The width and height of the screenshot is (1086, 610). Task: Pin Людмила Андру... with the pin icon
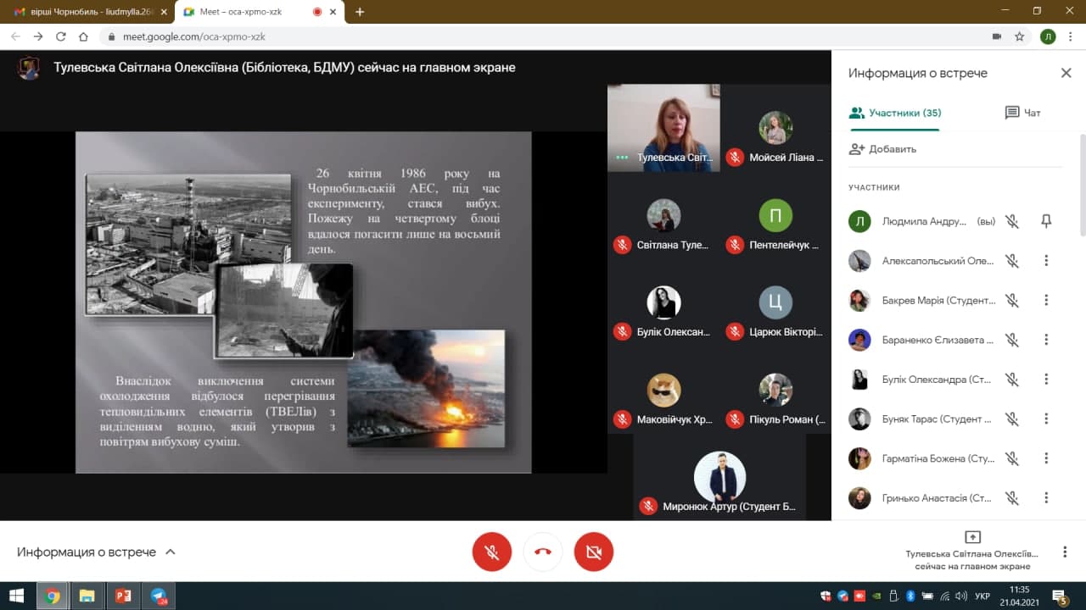tap(1046, 221)
